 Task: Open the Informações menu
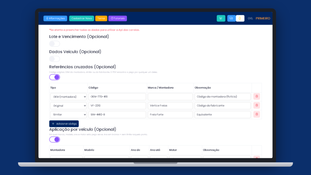coord(55,18)
